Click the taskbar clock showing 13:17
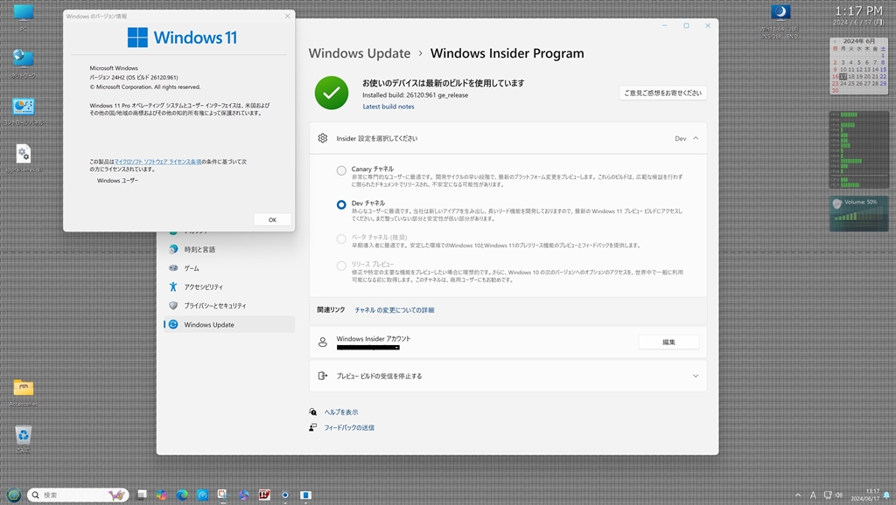Viewport: 896px width, 505px height. point(864,495)
